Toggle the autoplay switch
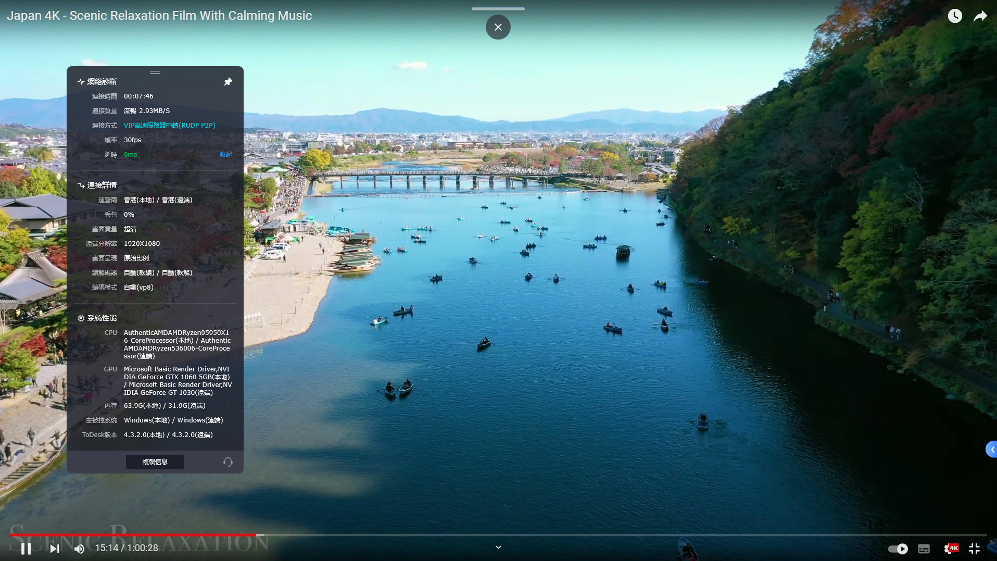997x561 pixels. pos(898,548)
